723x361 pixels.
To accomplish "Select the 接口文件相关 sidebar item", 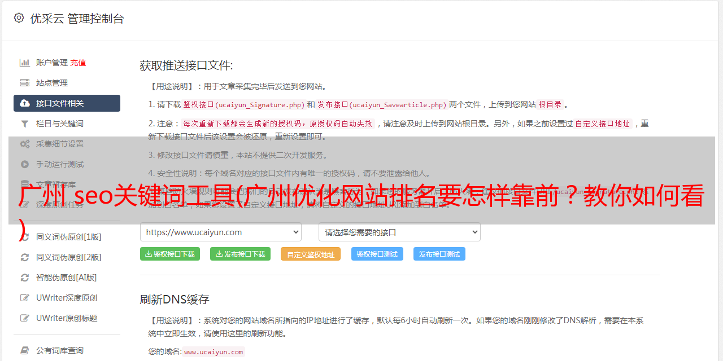I will tap(67, 103).
